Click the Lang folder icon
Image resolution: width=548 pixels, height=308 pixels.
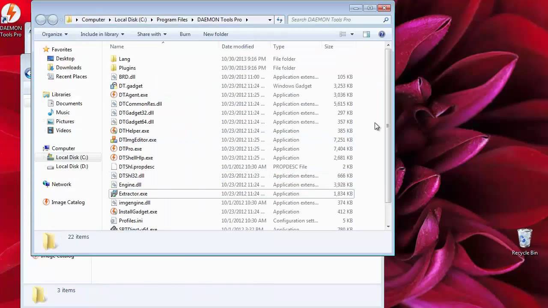tap(113, 59)
